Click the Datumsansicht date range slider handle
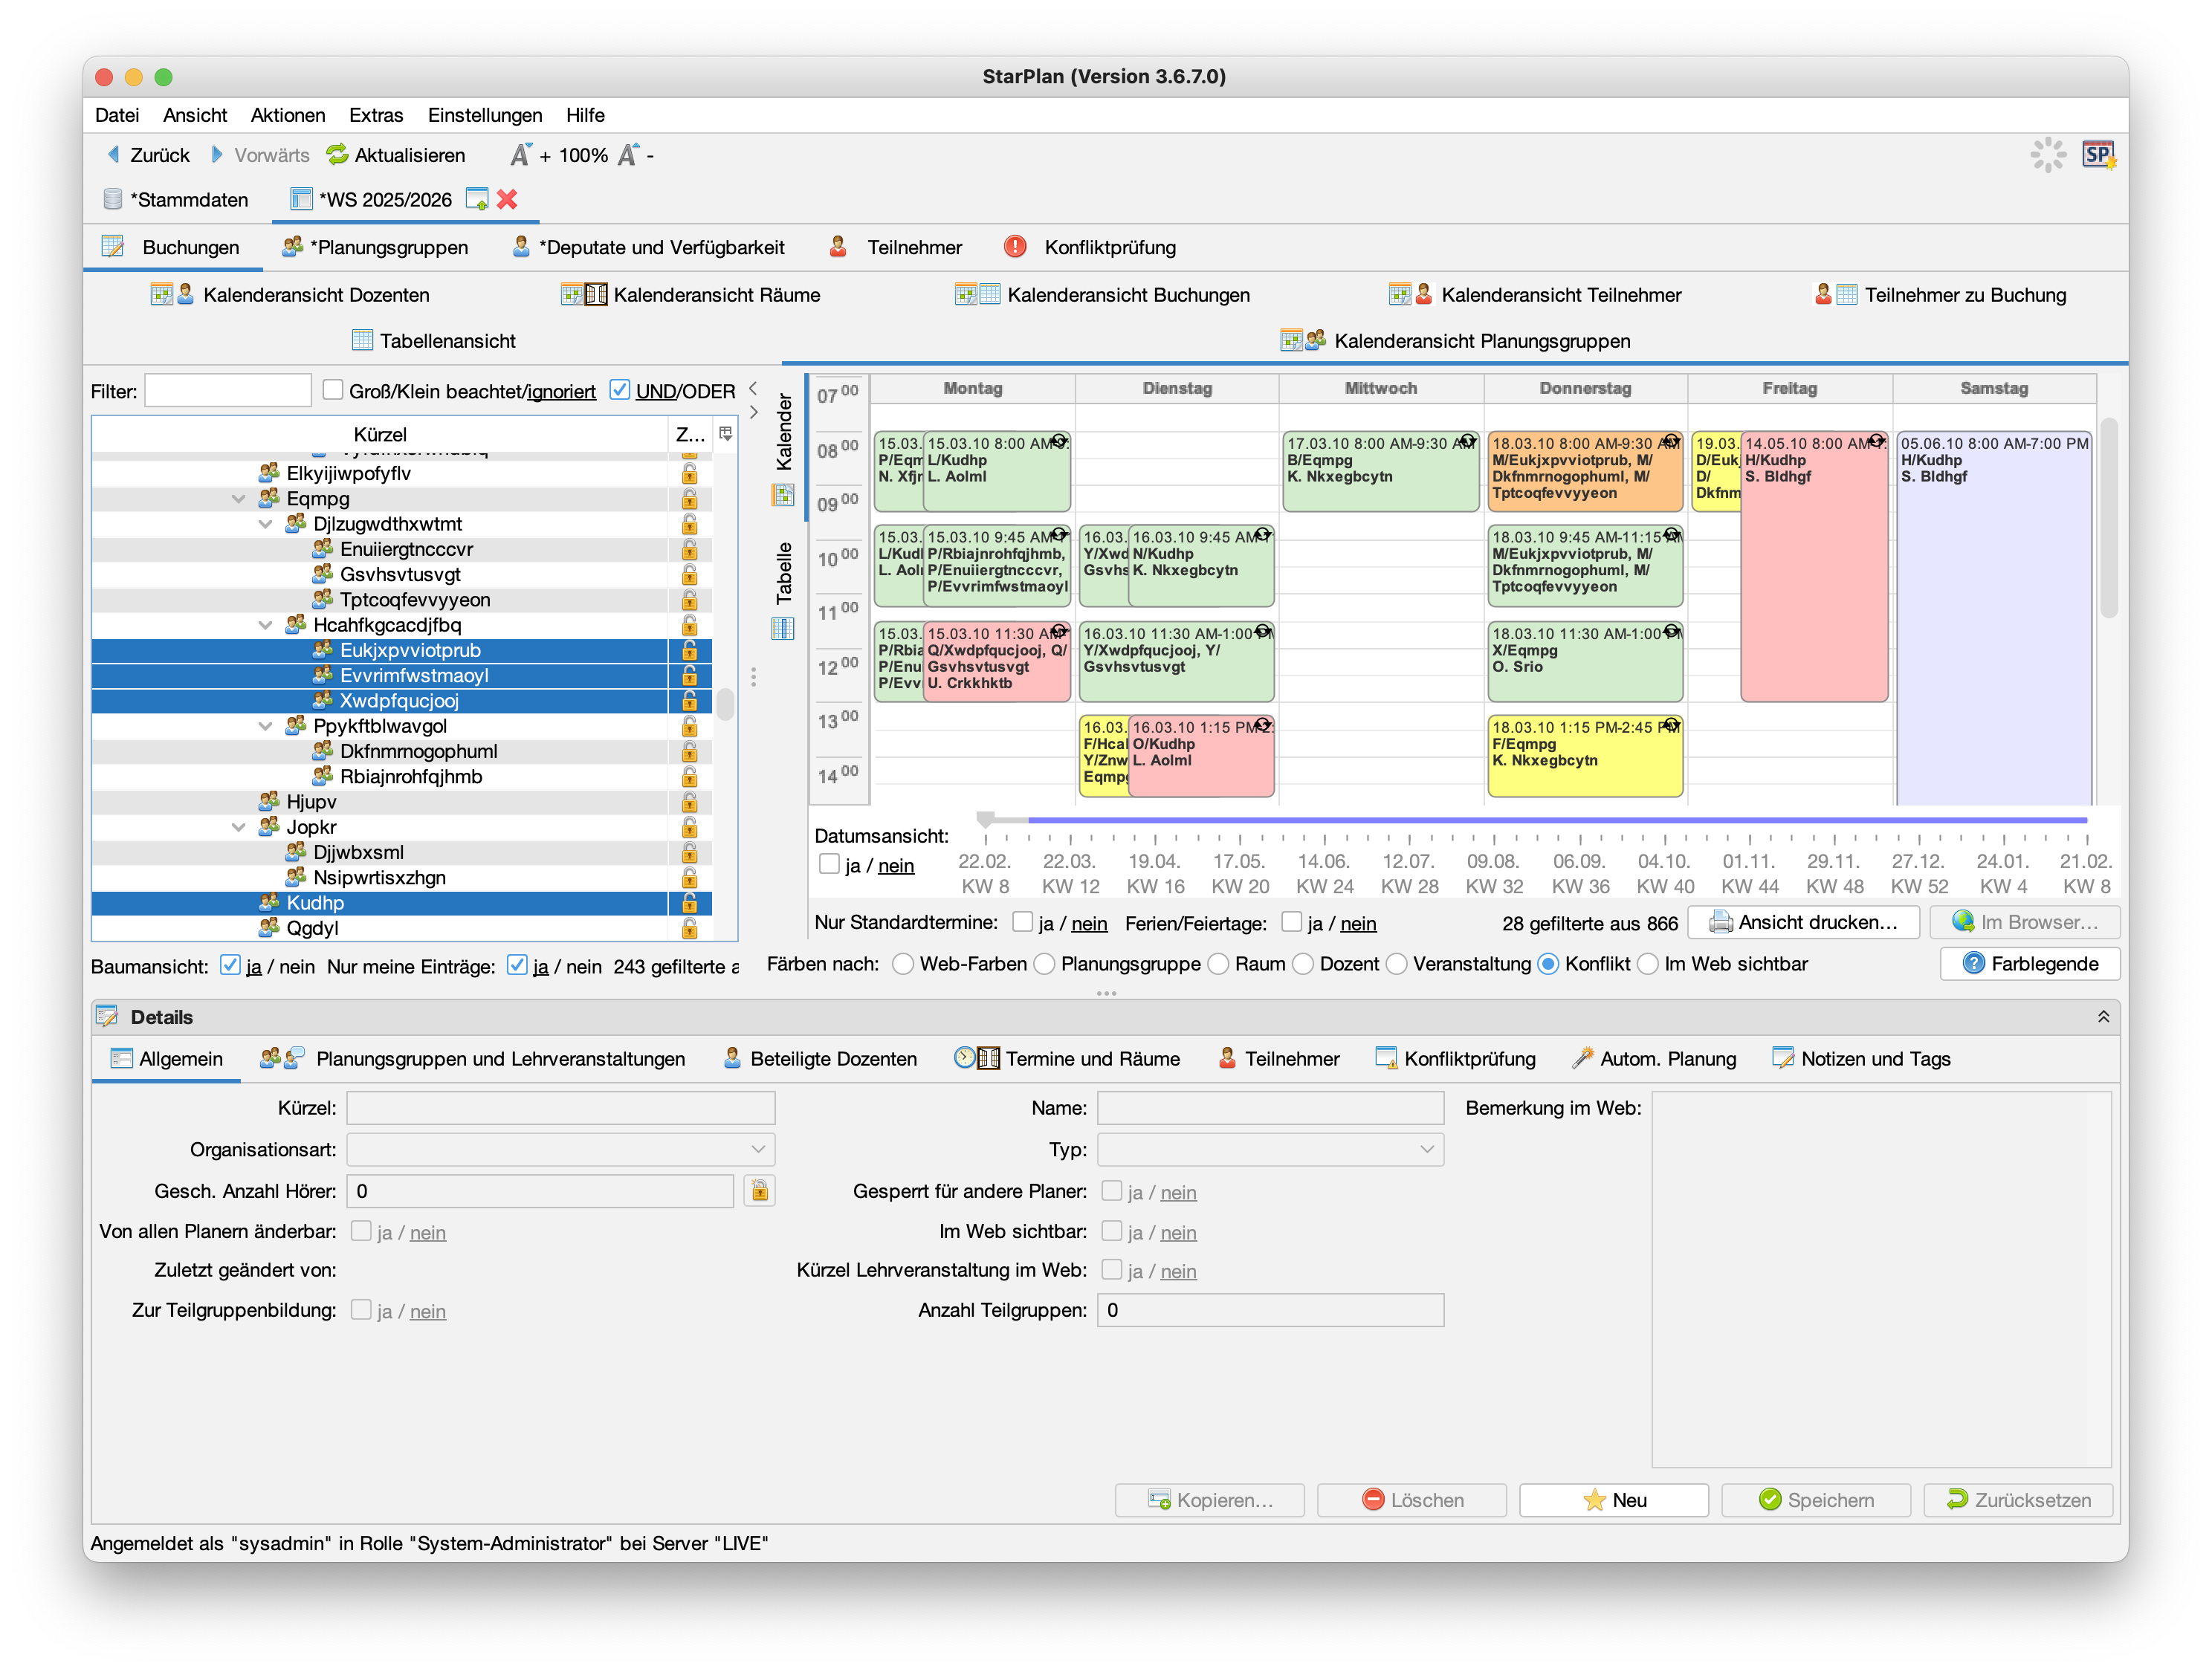Image resolution: width=2212 pixels, height=1672 pixels. (986, 820)
